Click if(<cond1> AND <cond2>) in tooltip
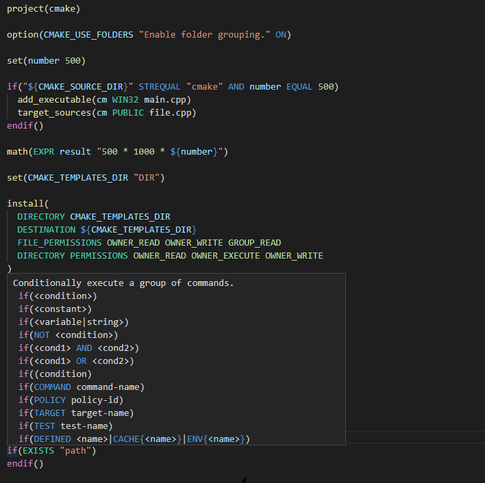This screenshot has height=483, width=485. (x=79, y=348)
